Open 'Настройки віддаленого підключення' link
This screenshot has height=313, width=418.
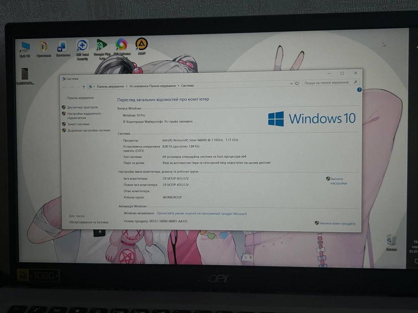tap(84, 115)
